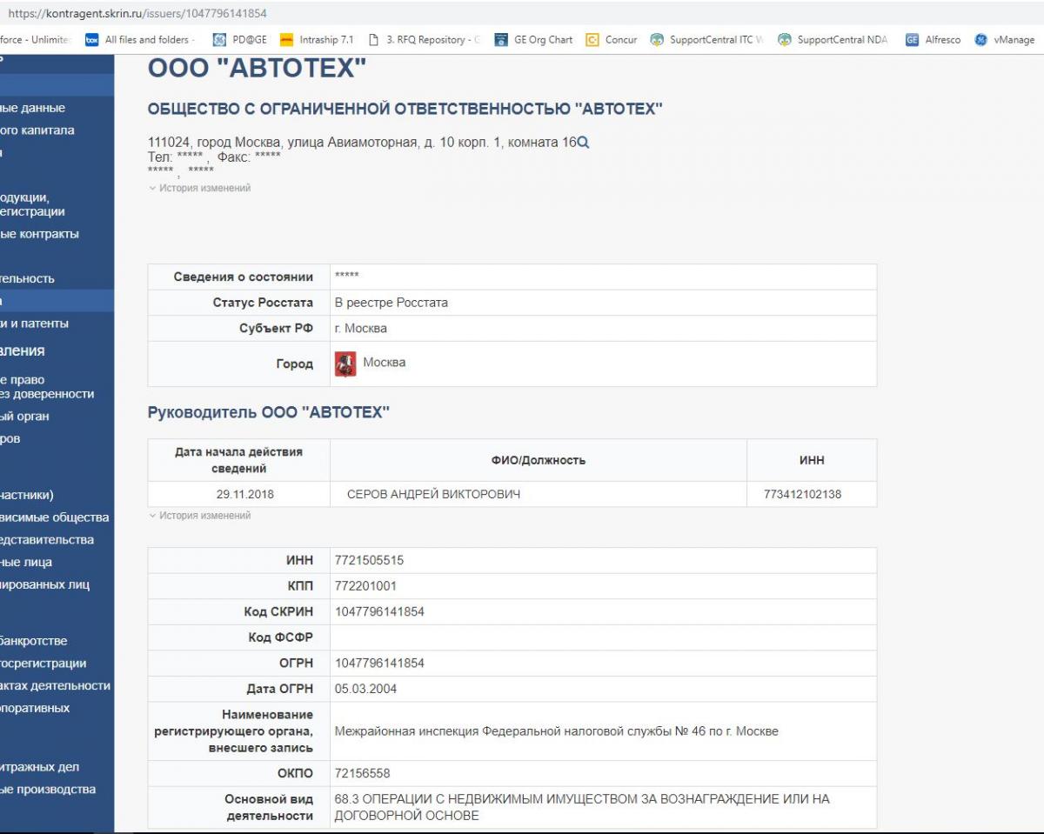Click the city name Москва link
Viewport: 1044px width, 834px height.
tap(385, 363)
